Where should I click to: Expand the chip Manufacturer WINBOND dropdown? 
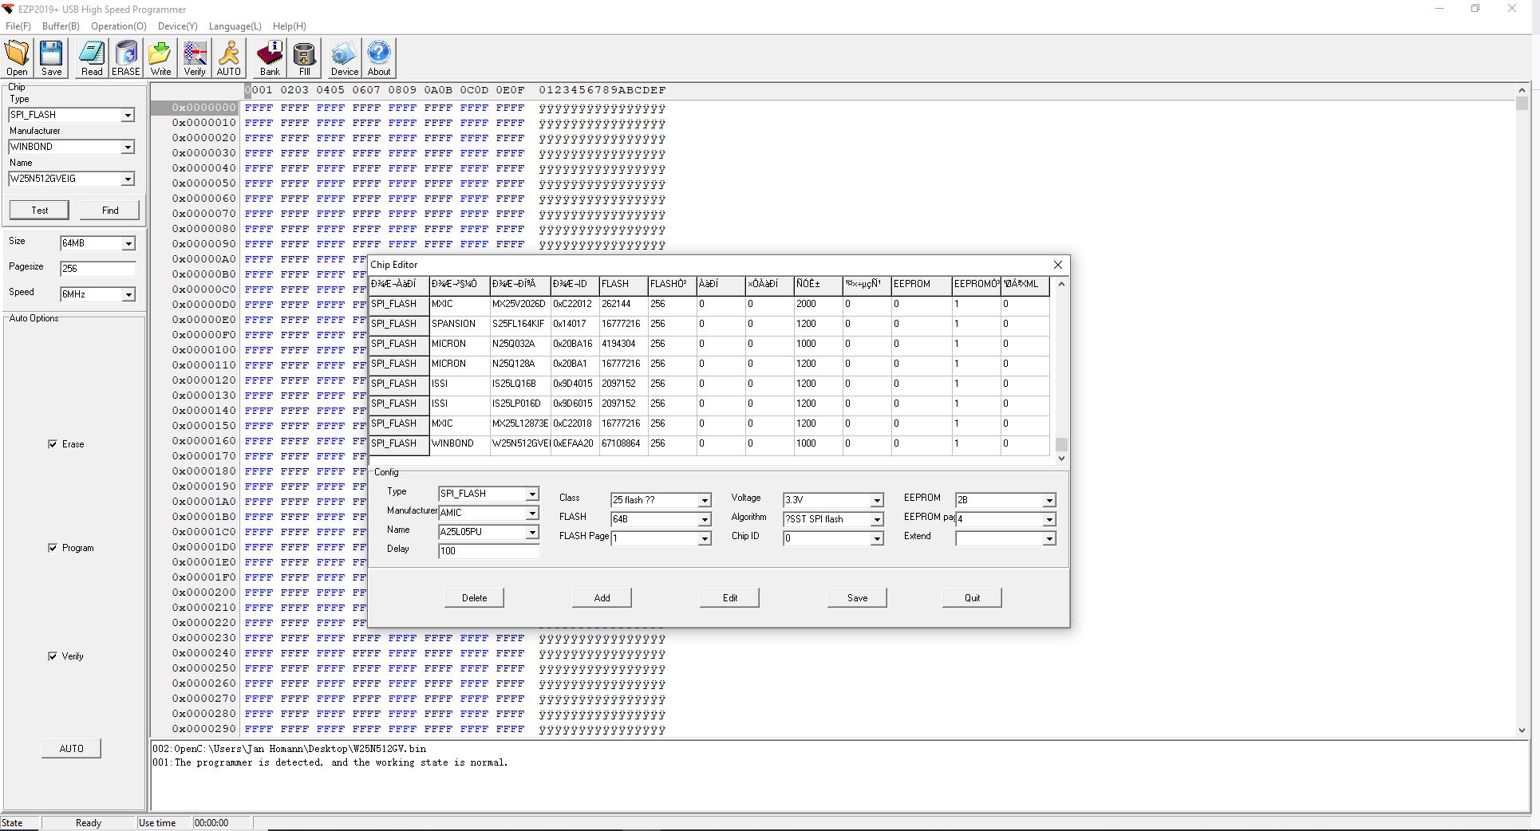128,148
